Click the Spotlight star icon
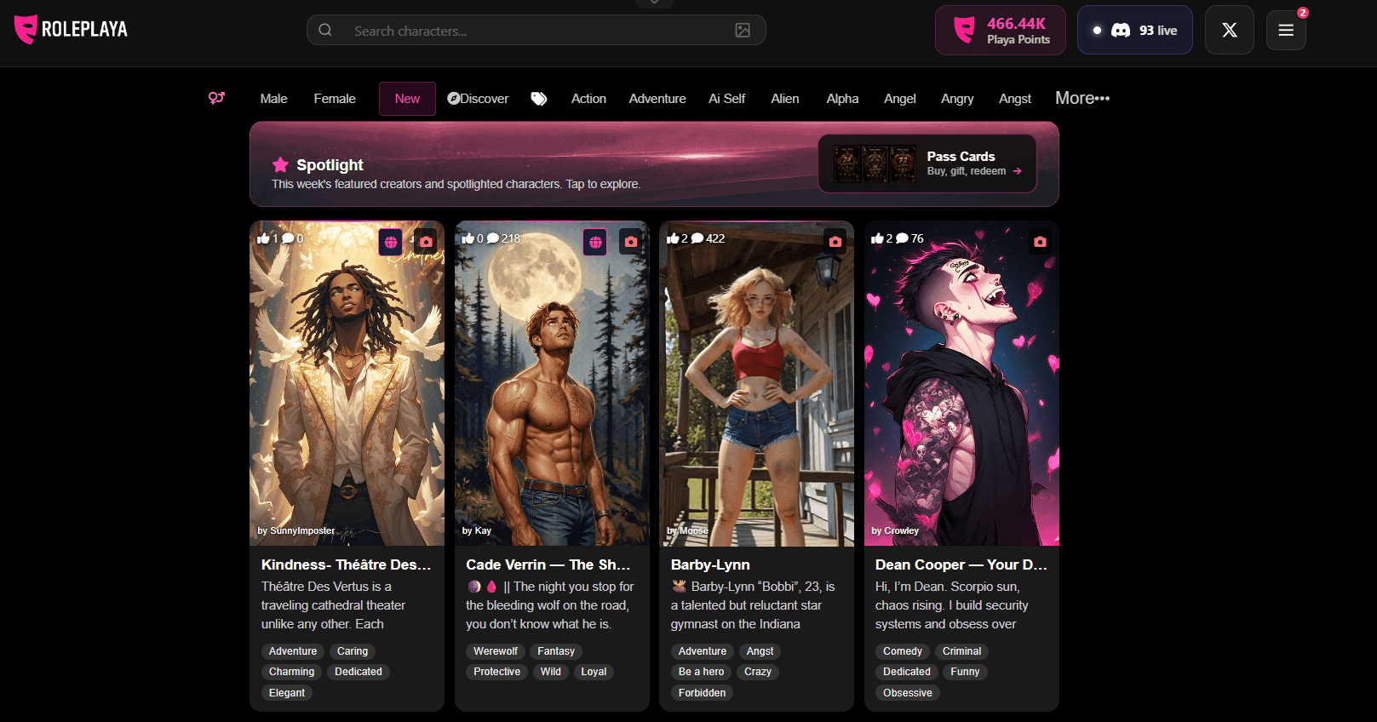 click(280, 164)
